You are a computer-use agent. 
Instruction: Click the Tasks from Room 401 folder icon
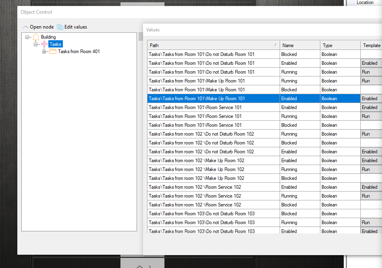point(53,52)
